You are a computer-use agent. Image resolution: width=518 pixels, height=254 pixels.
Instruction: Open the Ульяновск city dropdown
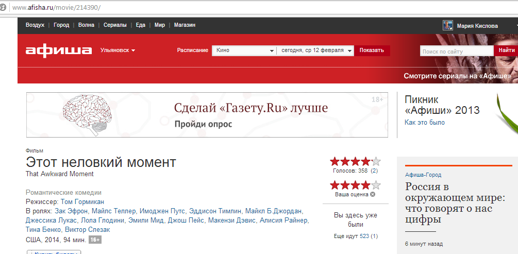[118, 50]
